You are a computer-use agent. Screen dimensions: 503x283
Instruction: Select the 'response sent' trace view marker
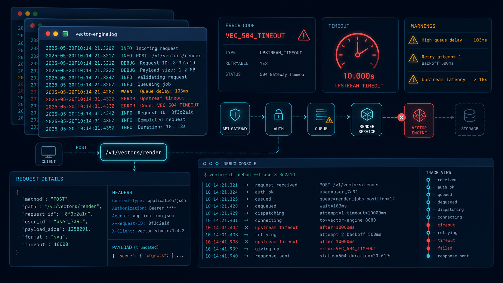pos(428,256)
